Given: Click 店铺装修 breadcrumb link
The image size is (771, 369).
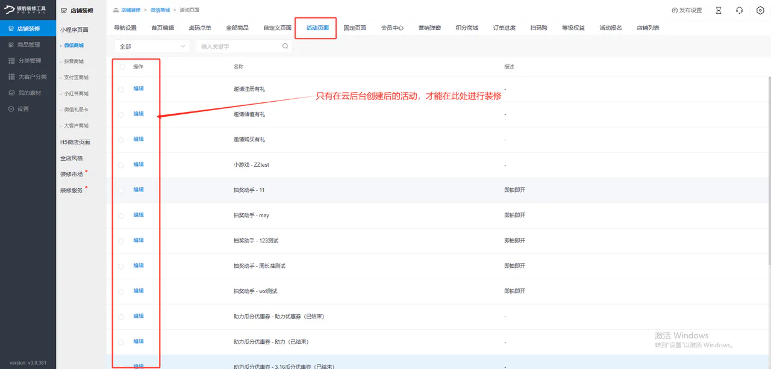Looking at the screenshot, I should 131,10.
